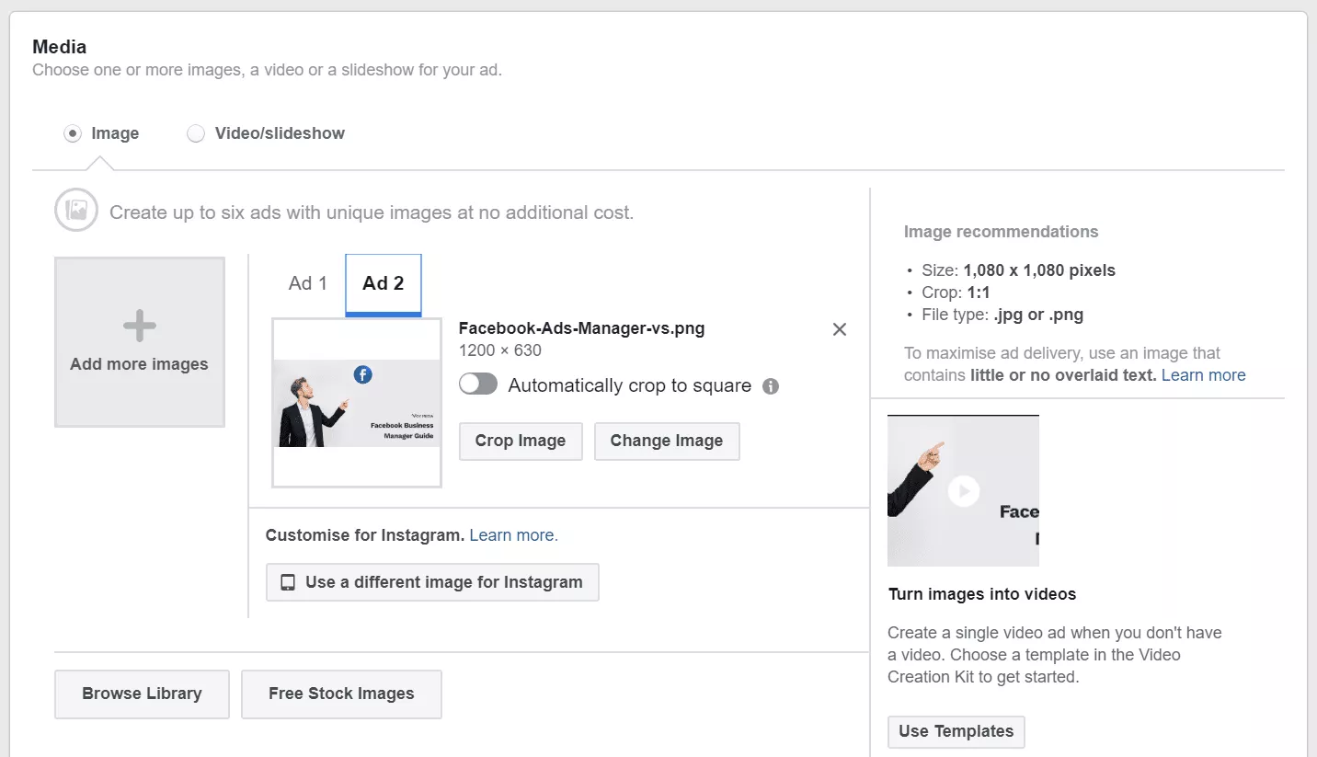Click the Change Image button
The width and height of the screenshot is (1317, 757).
667,441
